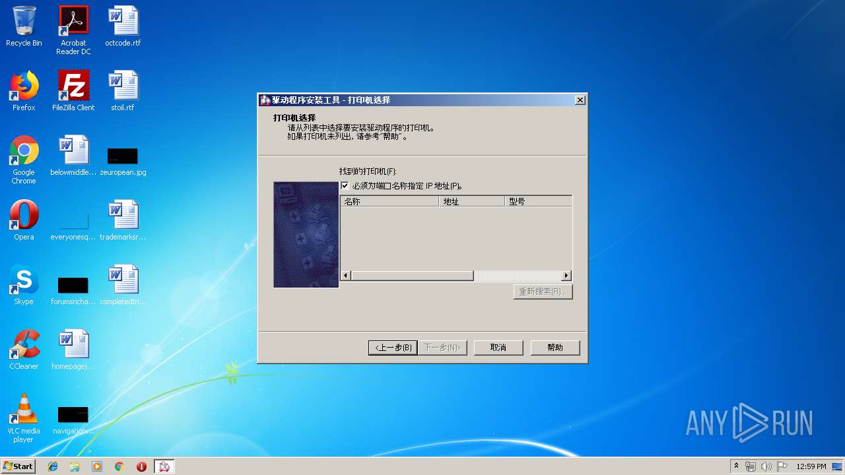Select the everyonesq file icon

73,224
